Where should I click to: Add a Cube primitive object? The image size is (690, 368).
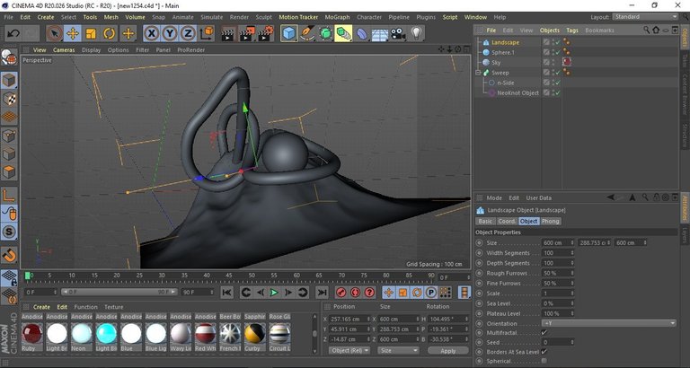point(288,34)
